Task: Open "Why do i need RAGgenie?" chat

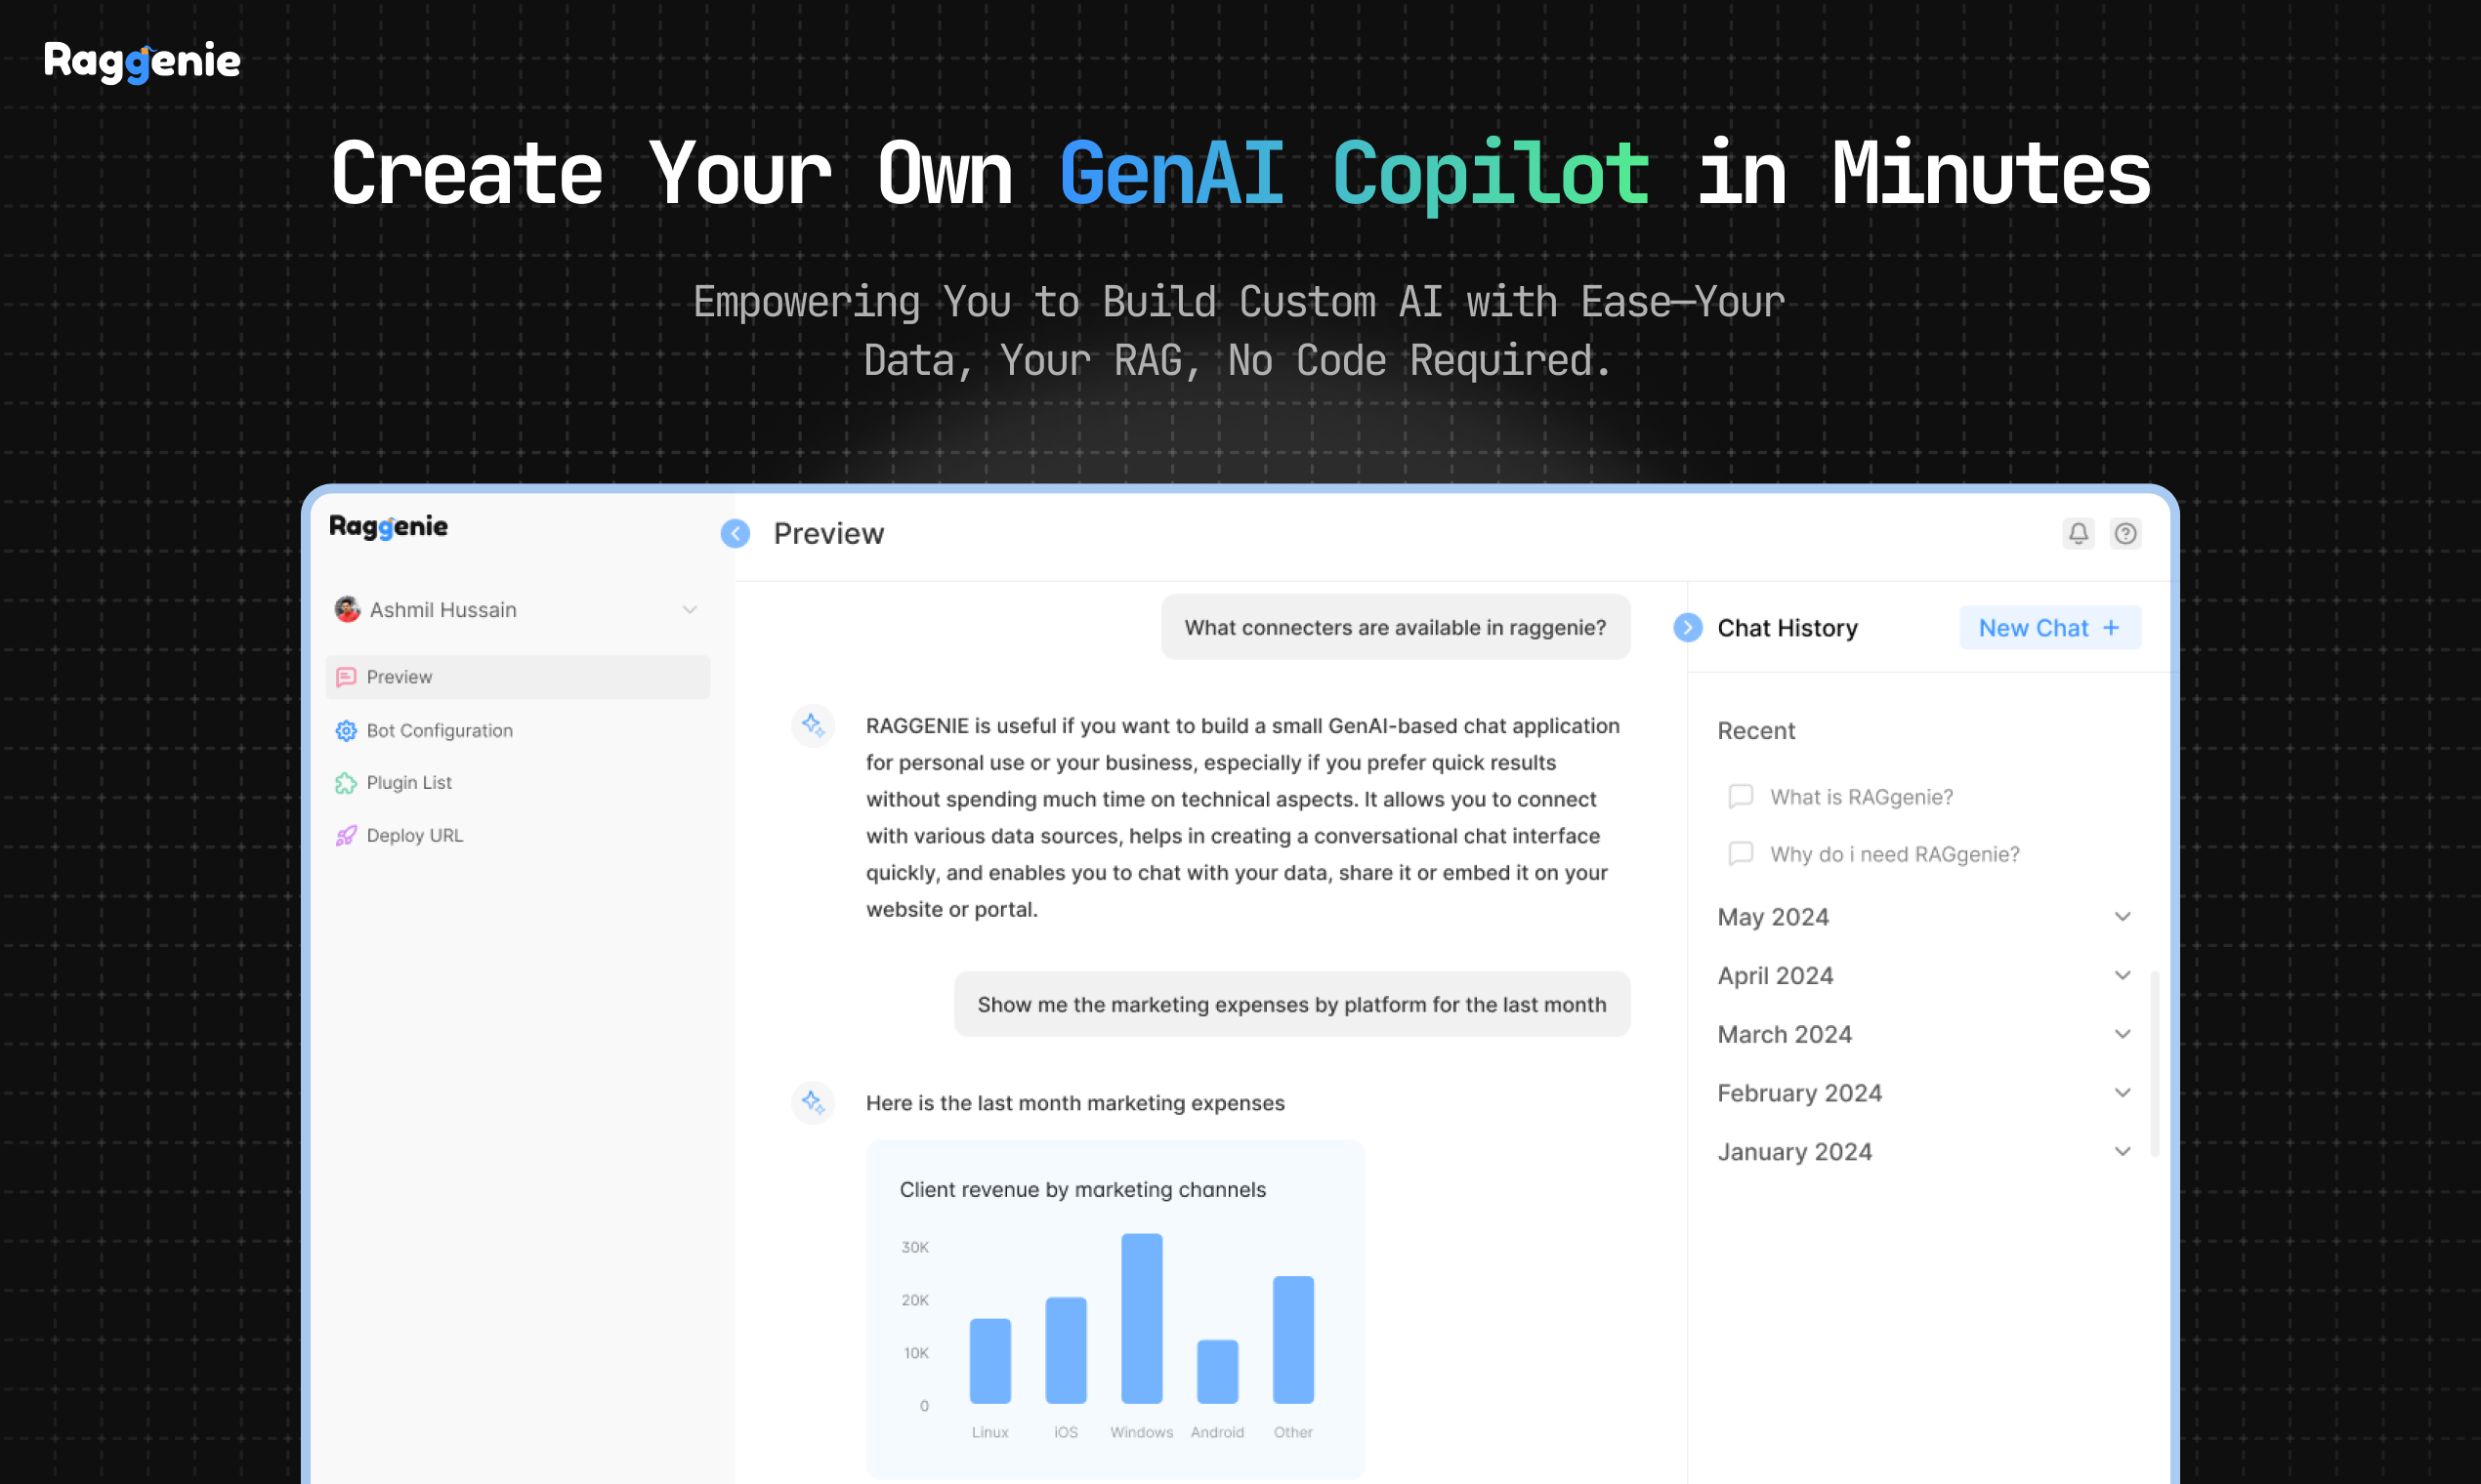Action: point(1894,854)
